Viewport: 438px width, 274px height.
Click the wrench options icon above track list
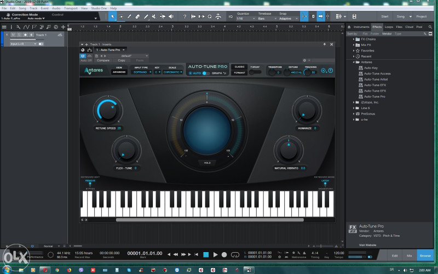coord(19,27)
